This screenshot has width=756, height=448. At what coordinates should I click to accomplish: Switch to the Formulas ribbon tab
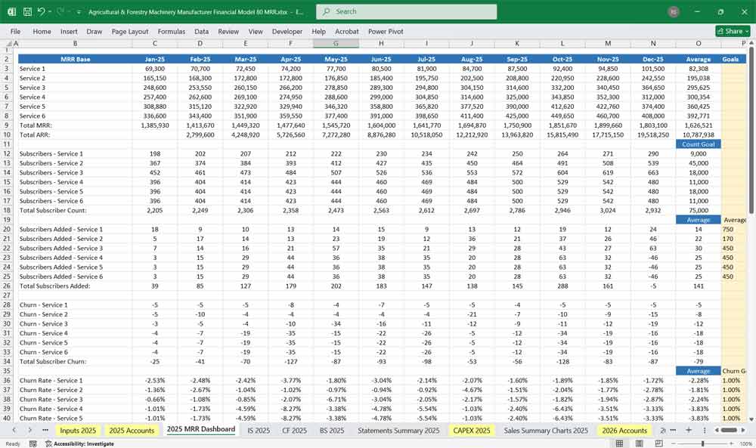171,32
